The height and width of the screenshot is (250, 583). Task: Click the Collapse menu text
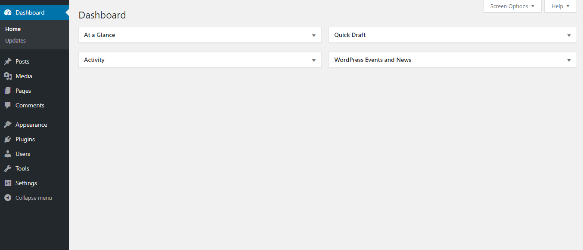(34, 198)
